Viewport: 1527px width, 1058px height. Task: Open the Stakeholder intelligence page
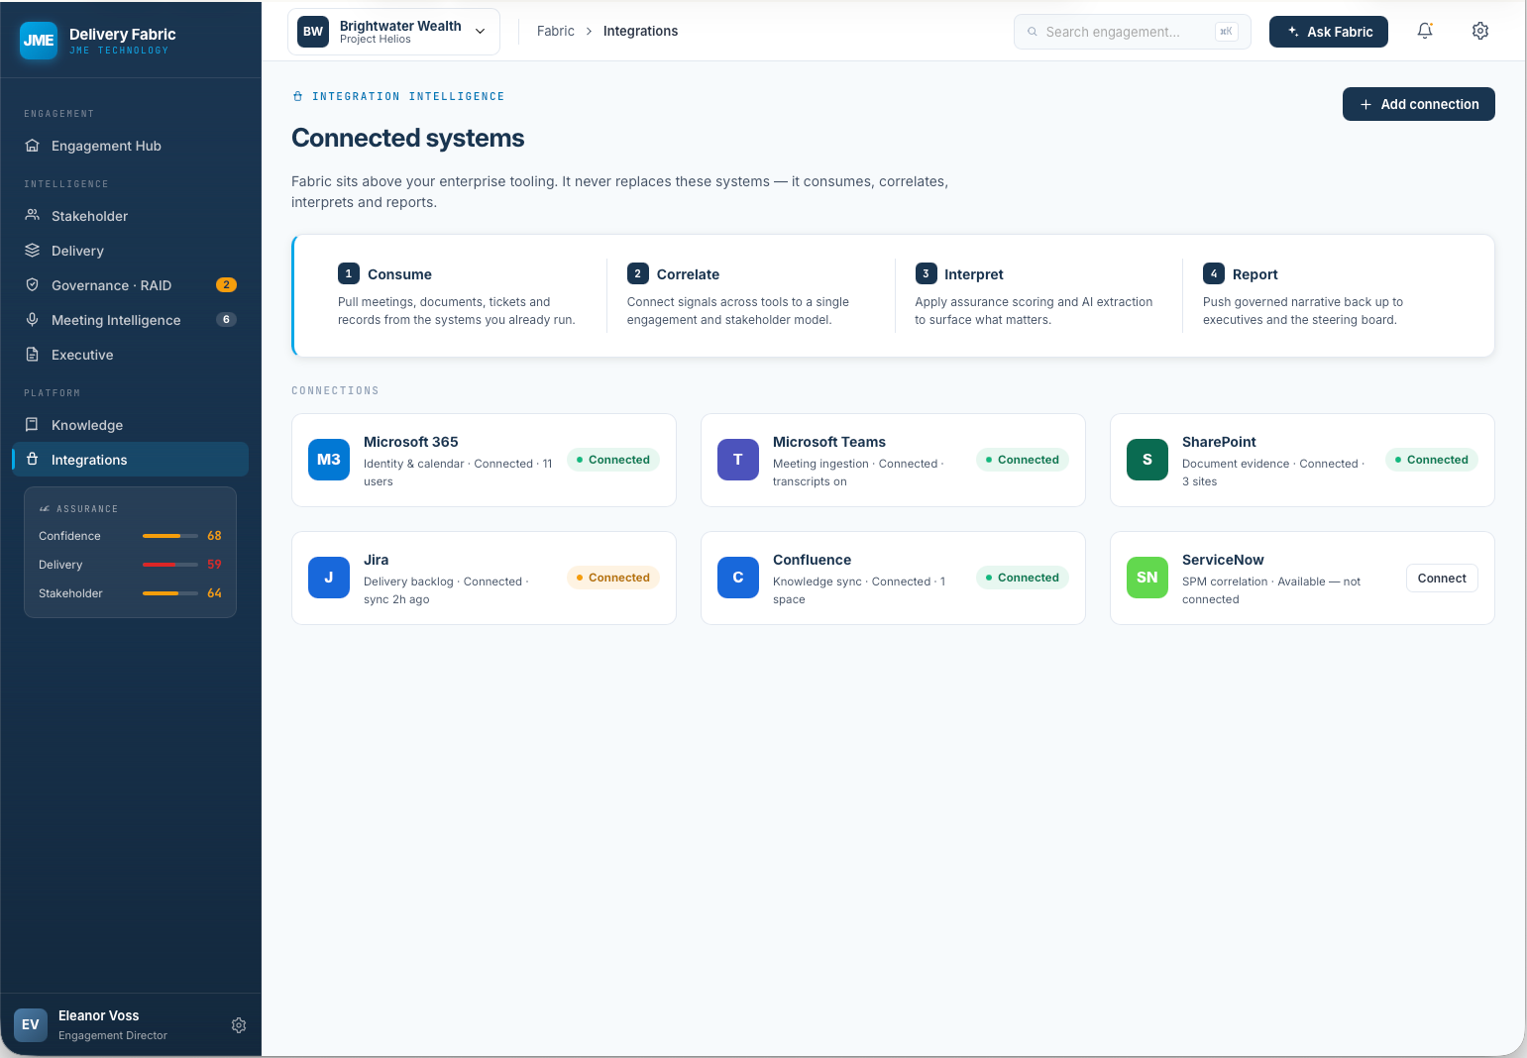pos(131,216)
